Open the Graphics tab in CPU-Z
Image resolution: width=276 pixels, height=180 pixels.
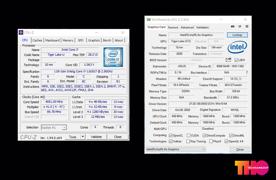click(x=94, y=40)
